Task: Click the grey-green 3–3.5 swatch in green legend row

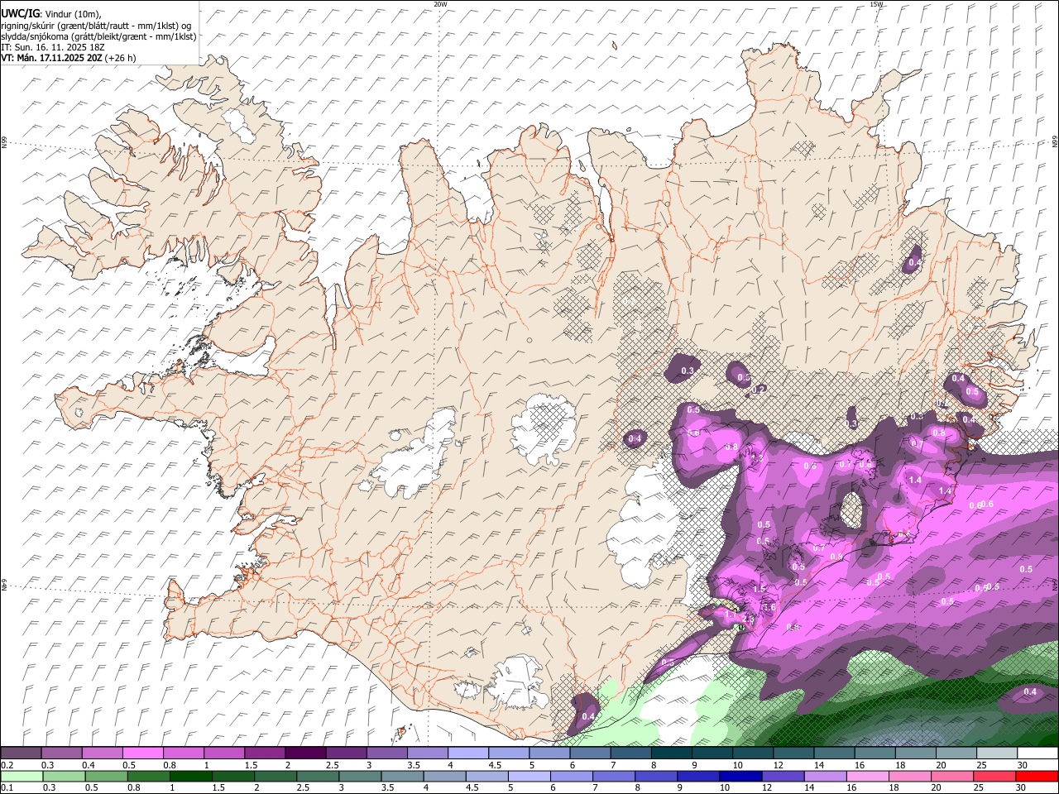Action: click(360, 776)
